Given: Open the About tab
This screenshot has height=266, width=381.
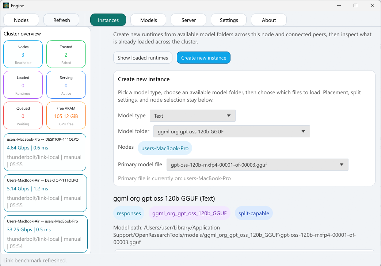Looking at the screenshot, I should pyautogui.click(x=268, y=20).
